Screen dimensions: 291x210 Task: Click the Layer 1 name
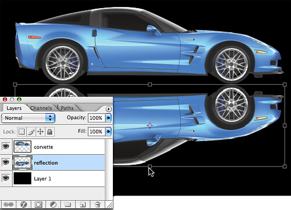(42, 179)
